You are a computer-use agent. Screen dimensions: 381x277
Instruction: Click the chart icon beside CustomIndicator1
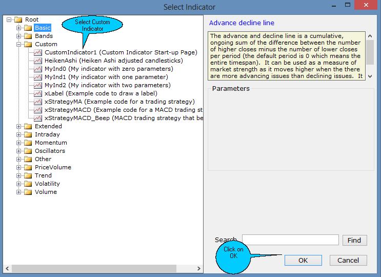tap(38, 52)
